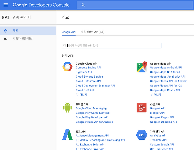The height and width of the screenshot is (150, 194).
Task: Click the 광고 API heading
Action: (81, 132)
